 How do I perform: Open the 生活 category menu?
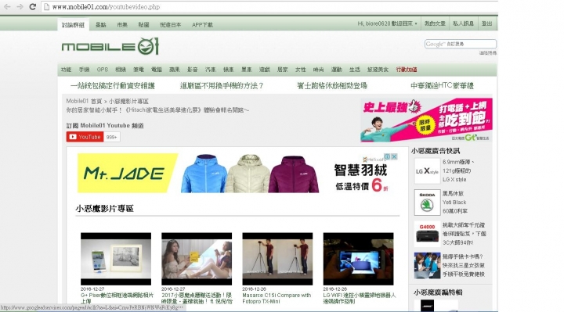tap(355, 70)
